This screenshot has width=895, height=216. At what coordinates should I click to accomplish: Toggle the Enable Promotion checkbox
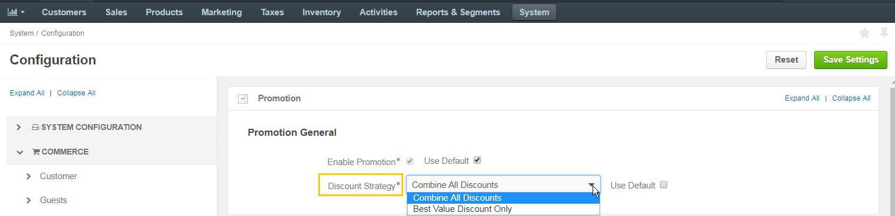pyautogui.click(x=410, y=161)
